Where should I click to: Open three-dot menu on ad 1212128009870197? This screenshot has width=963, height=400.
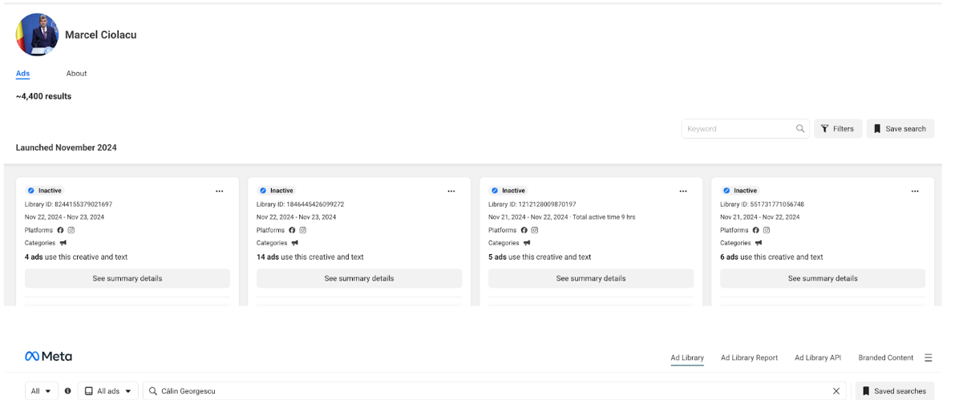point(682,191)
